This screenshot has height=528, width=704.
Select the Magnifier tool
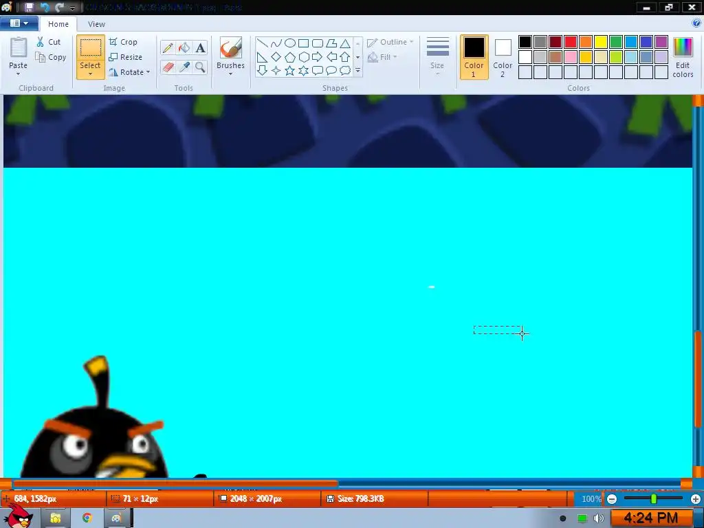[200, 67]
